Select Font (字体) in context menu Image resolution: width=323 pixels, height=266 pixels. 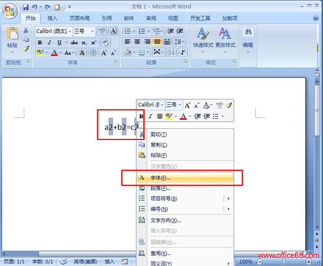click(x=185, y=178)
